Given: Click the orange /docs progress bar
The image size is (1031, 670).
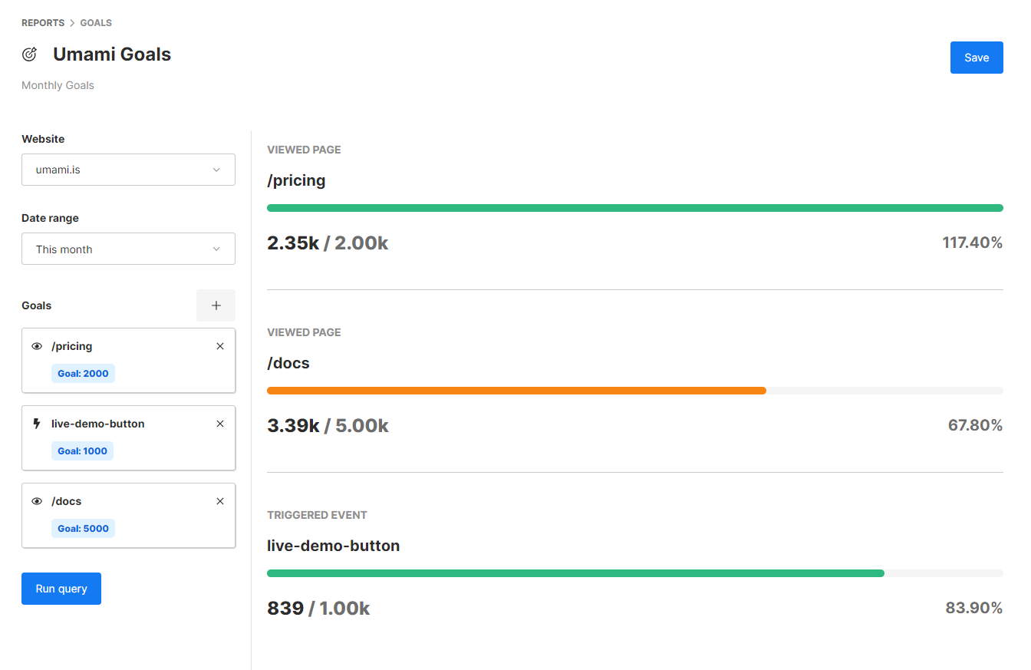Looking at the screenshot, I should [516, 391].
